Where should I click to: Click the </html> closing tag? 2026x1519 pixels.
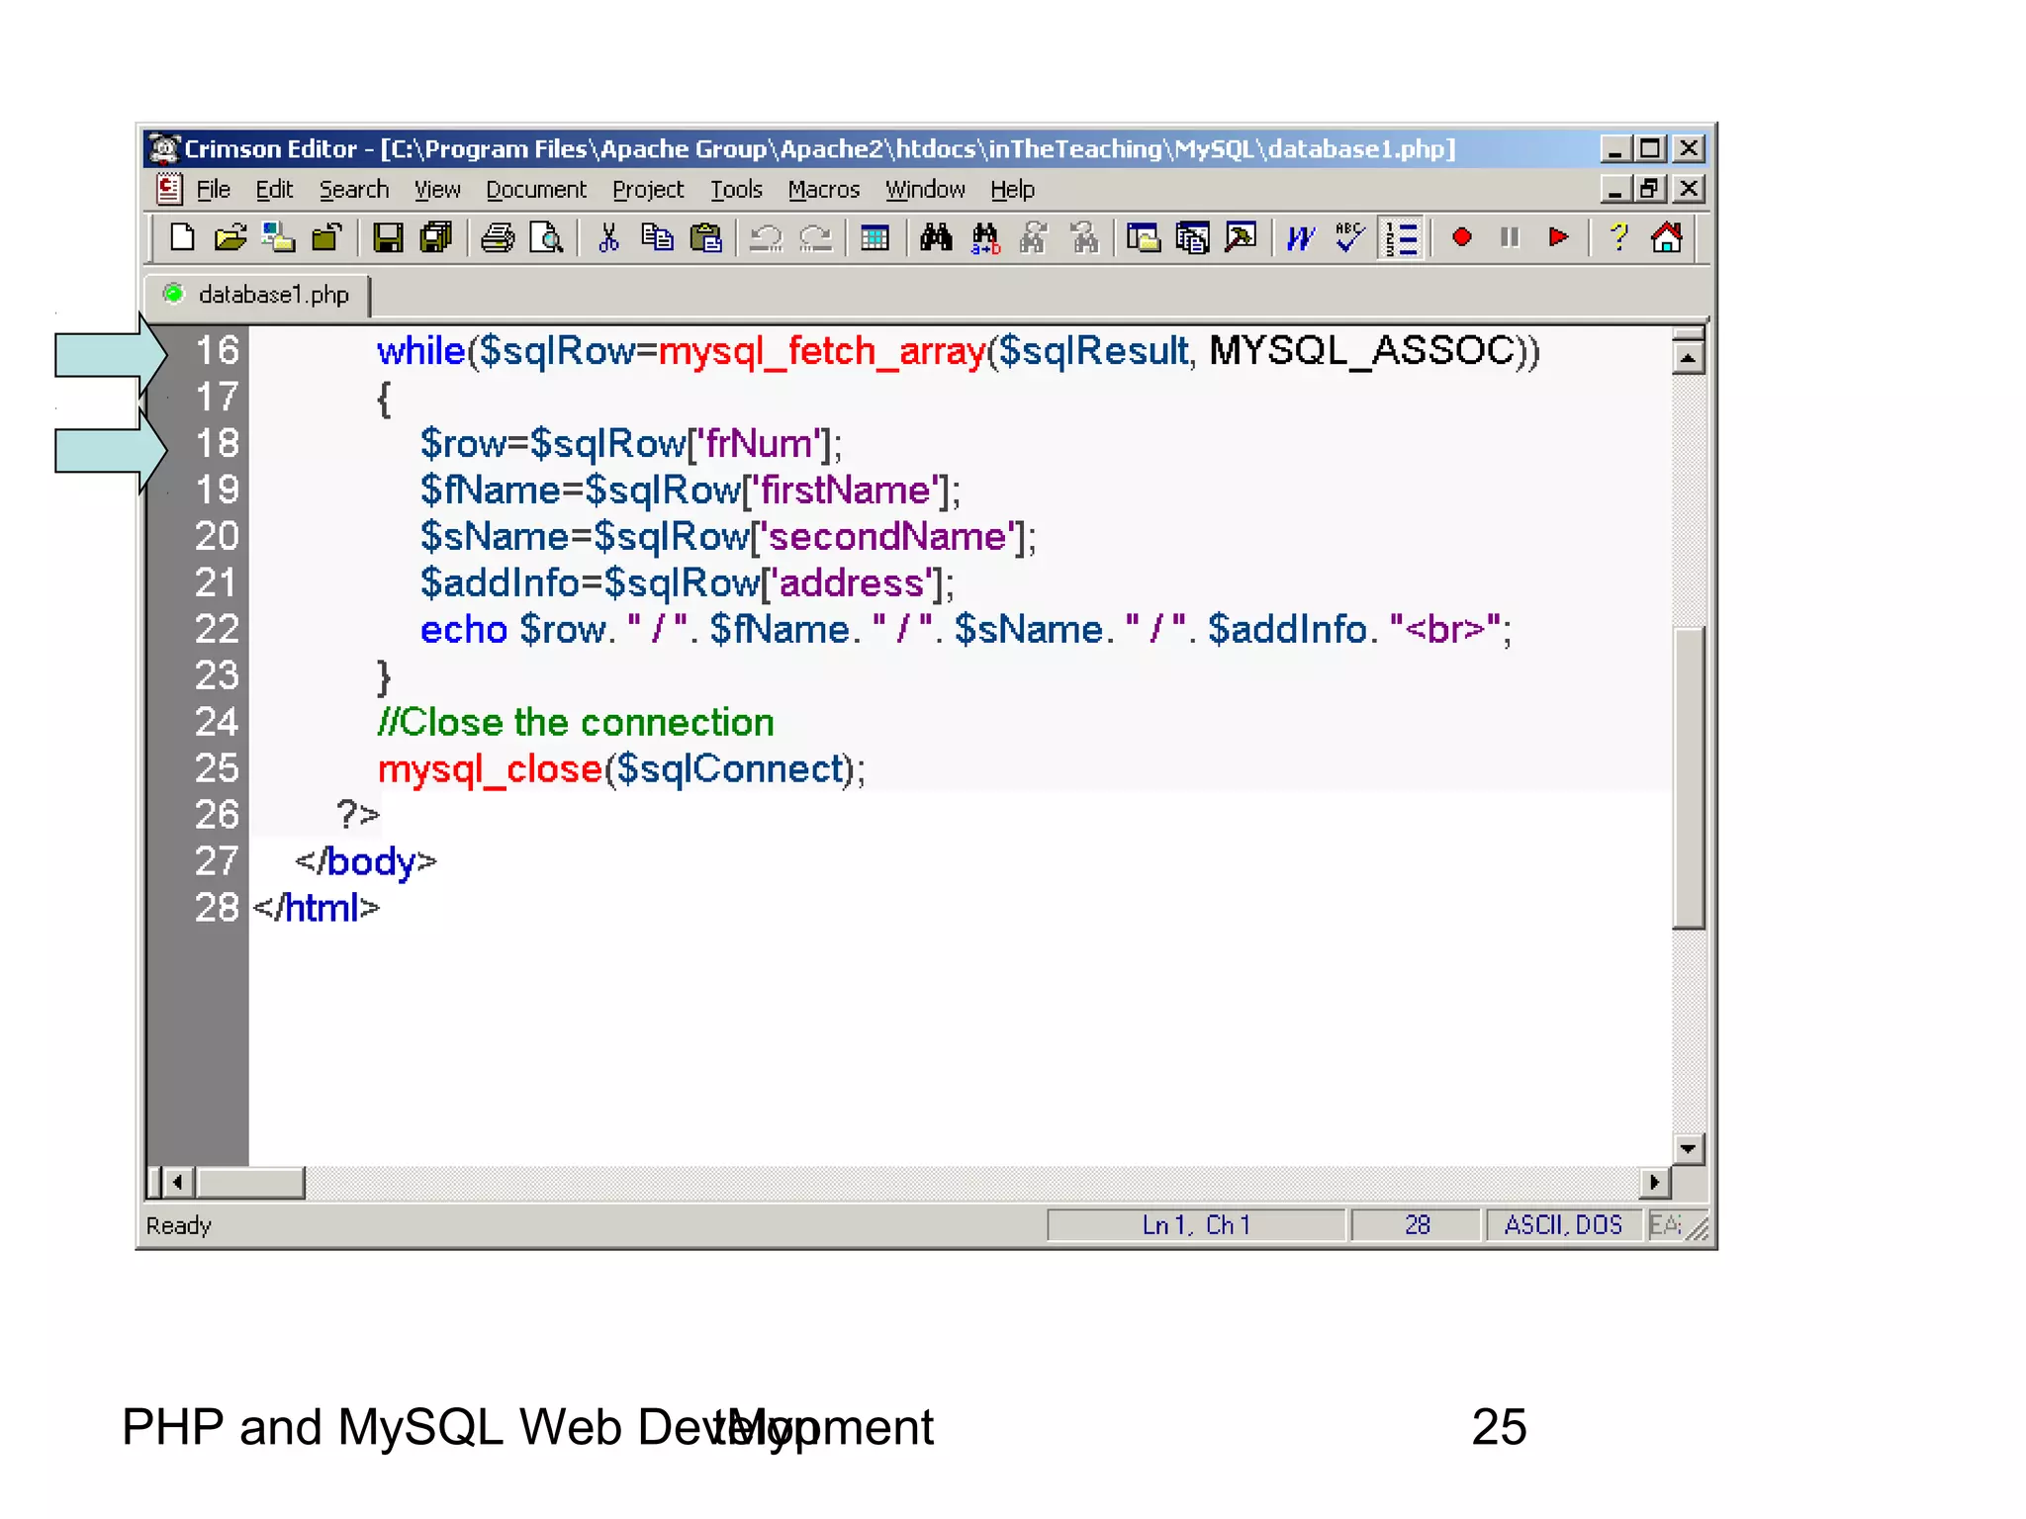point(317,908)
